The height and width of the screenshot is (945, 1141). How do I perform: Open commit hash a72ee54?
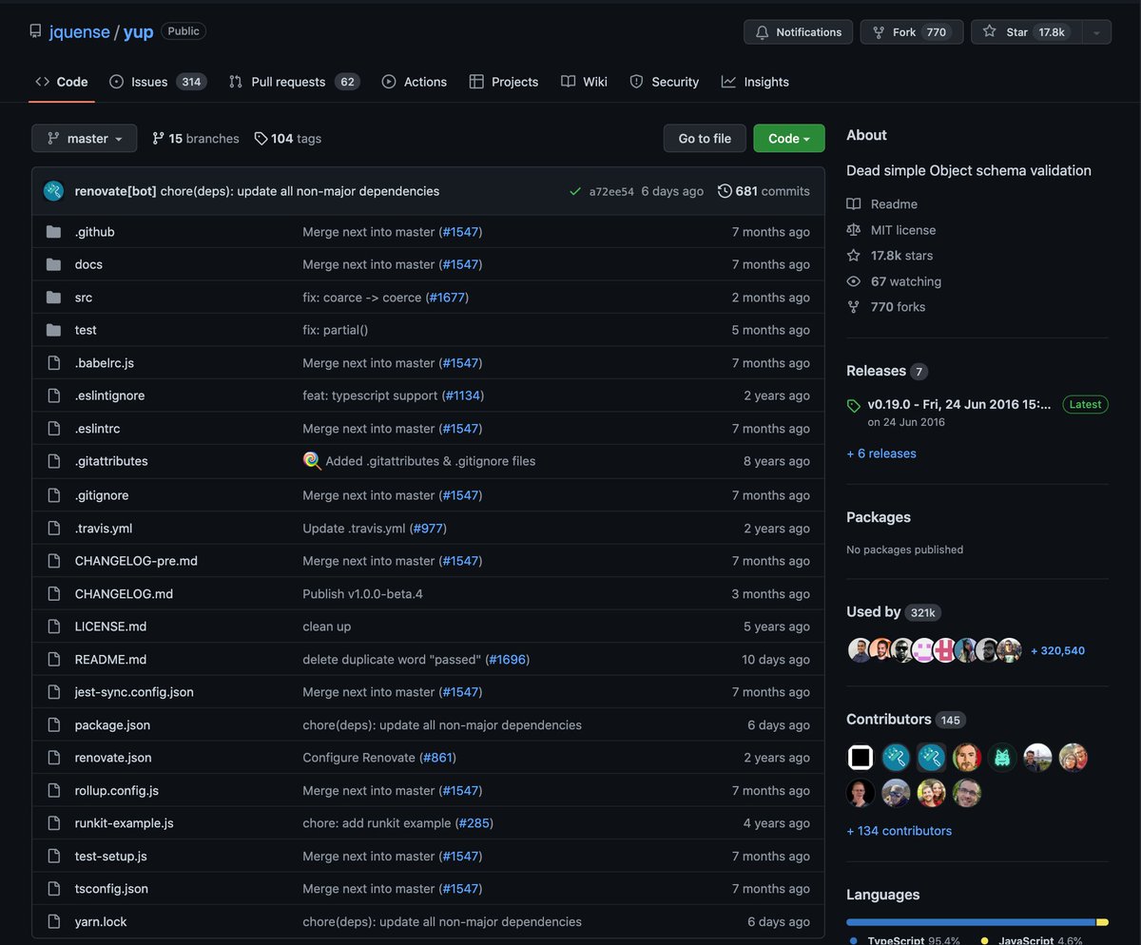click(x=611, y=191)
